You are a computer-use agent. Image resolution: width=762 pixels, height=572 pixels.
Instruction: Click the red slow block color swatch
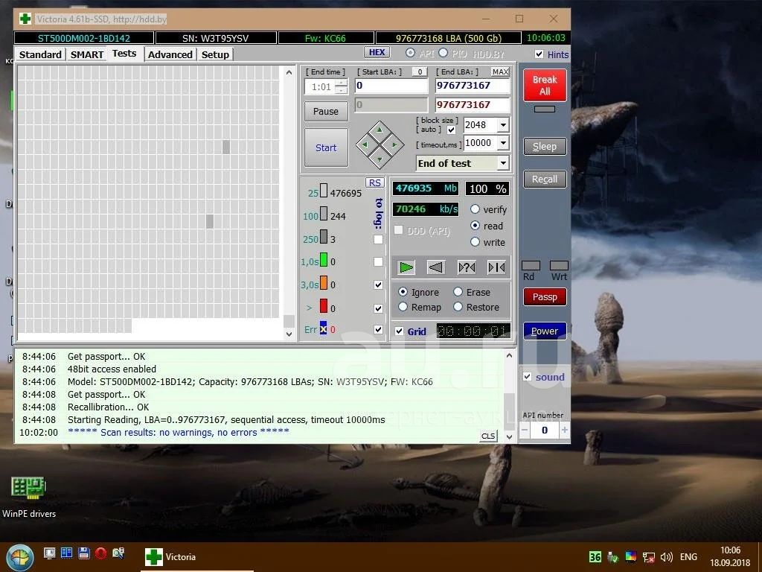324,306
